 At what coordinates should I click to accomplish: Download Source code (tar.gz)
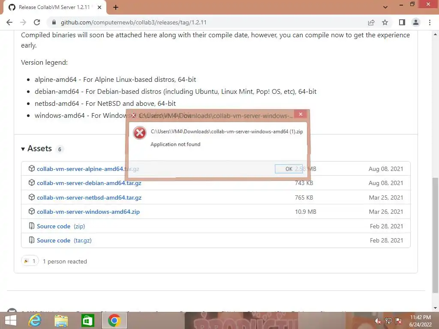click(x=64, y=240)
